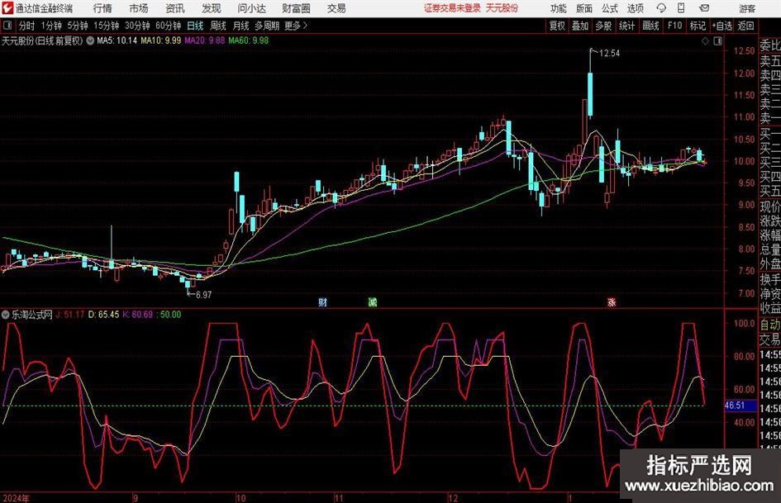
Task: Click the 游客 guest account label
Action: (747, 8)
